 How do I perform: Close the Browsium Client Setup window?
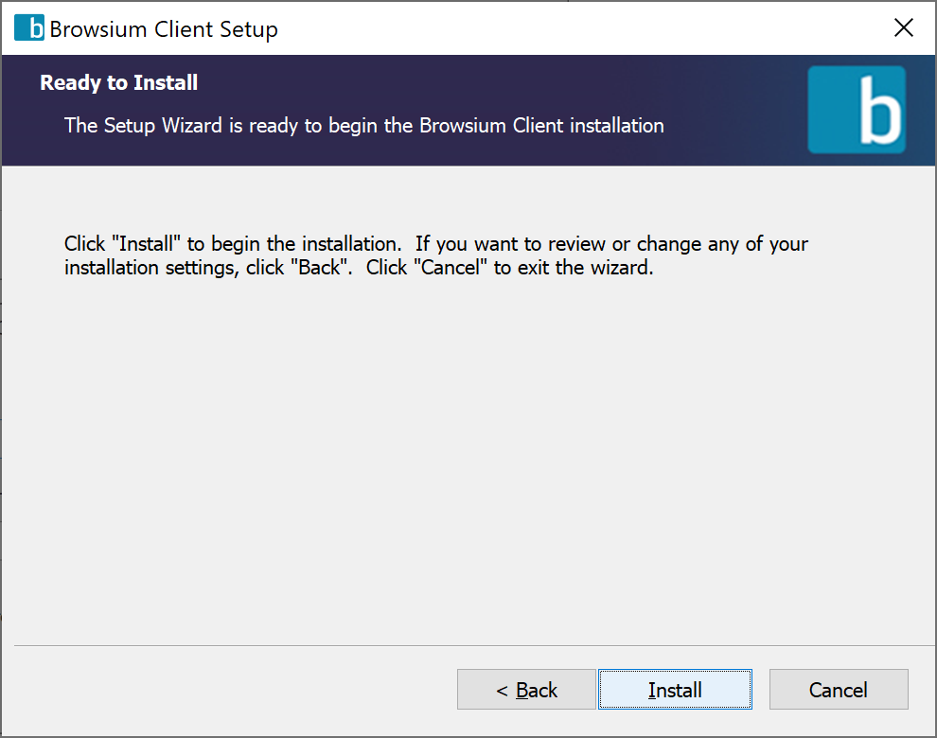point(904,28)
